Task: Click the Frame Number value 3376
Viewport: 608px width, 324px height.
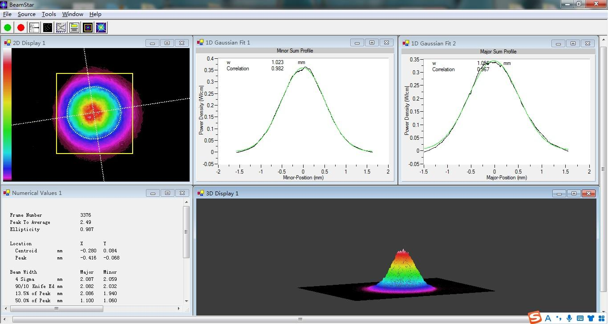Action: [x=85, y=215]
